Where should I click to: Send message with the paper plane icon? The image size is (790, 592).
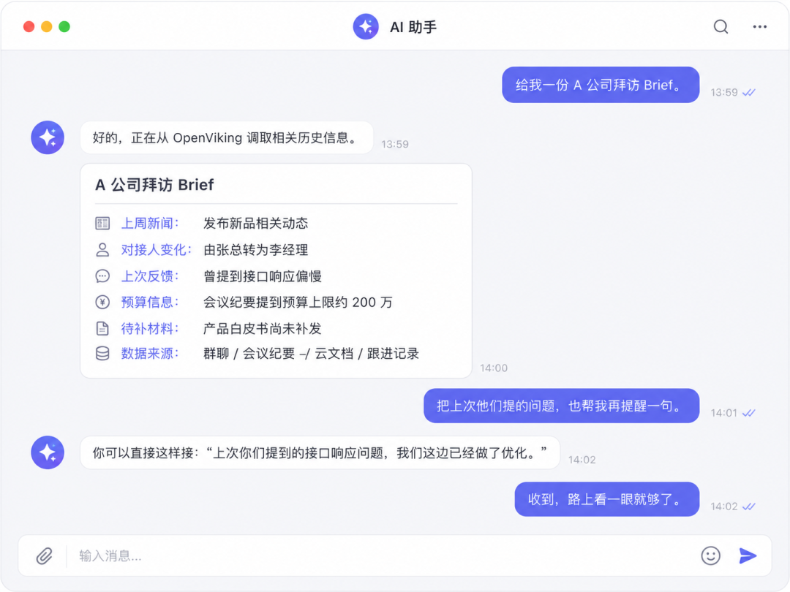point(748,555)
